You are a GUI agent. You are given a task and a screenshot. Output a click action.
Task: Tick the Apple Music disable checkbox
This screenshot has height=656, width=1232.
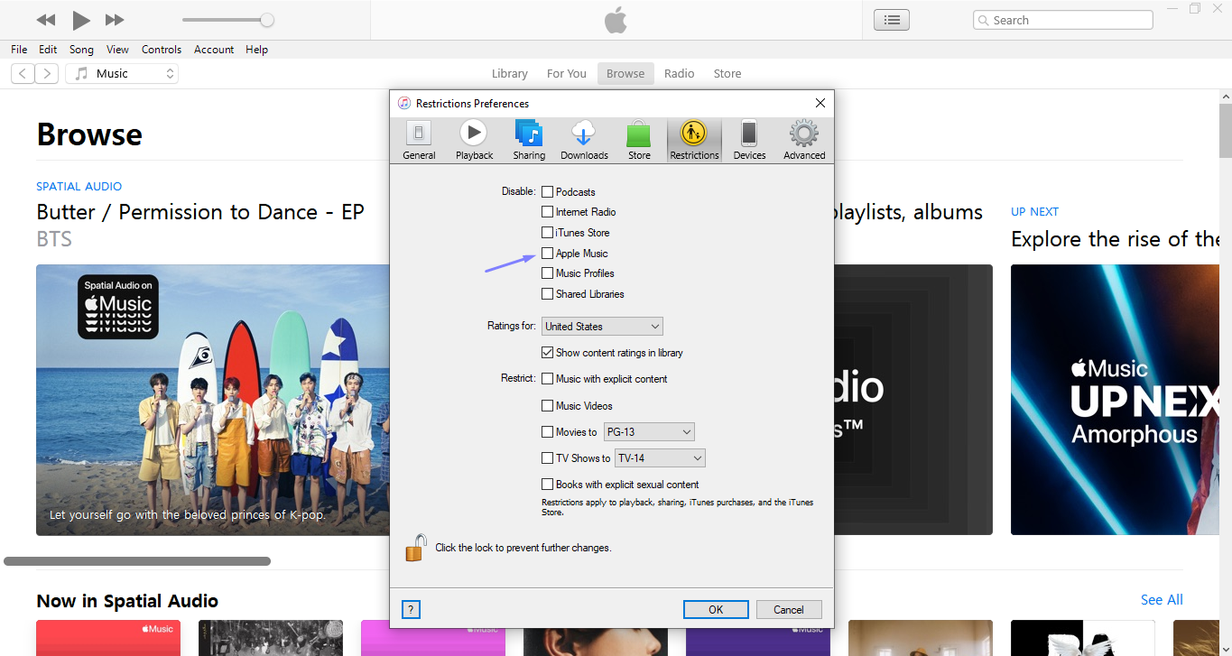click(547, 254)
